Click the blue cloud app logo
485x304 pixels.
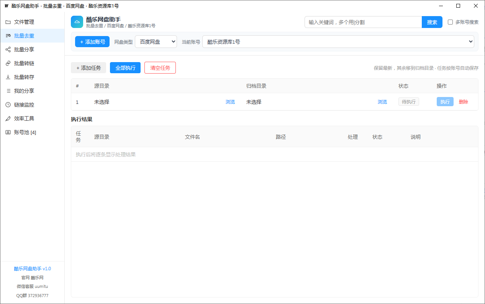click(77, 22)
